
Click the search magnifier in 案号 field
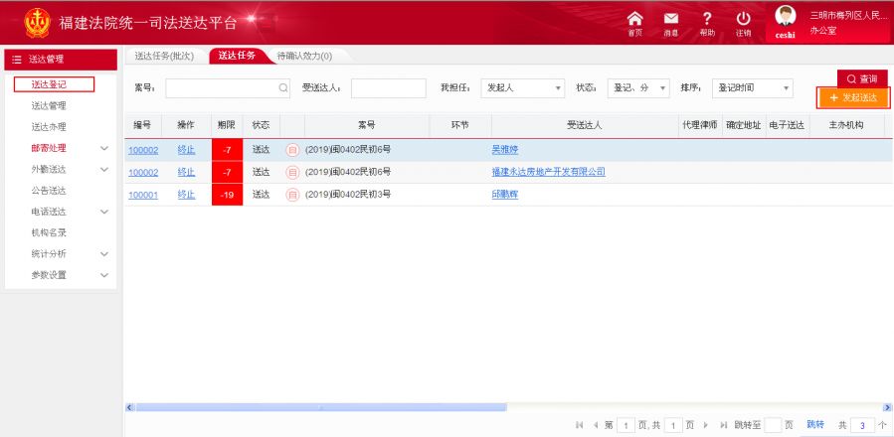[283, 88]
